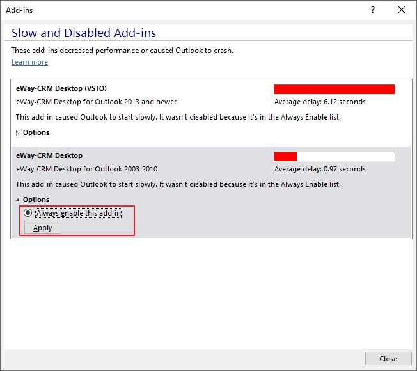Click 'Average delay: 0.97 seconds' text
This screenshot has width=417, height=371.
[x=320, y=169]
